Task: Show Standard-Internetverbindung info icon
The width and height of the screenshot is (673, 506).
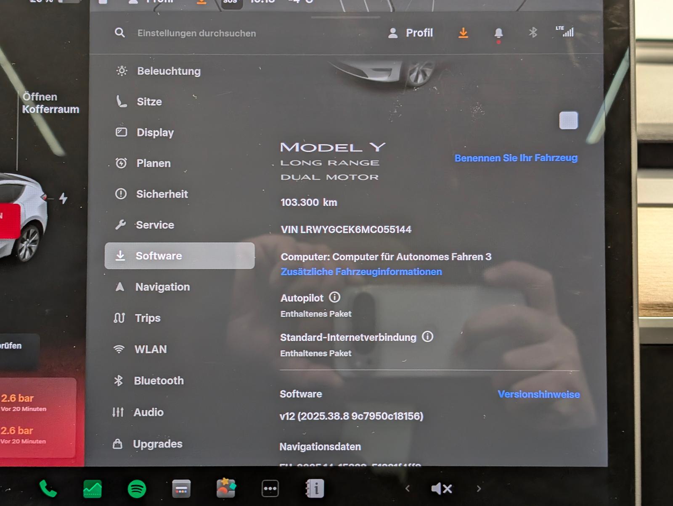Action: tap(427, 337)
